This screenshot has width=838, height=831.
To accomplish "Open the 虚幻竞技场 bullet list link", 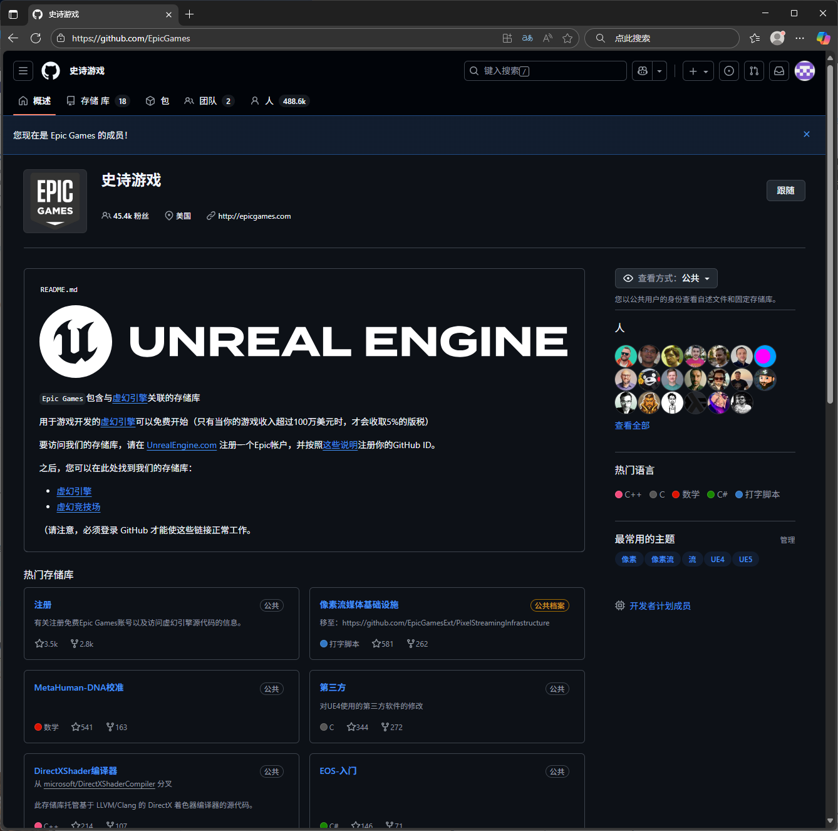I will click(78, 507).
